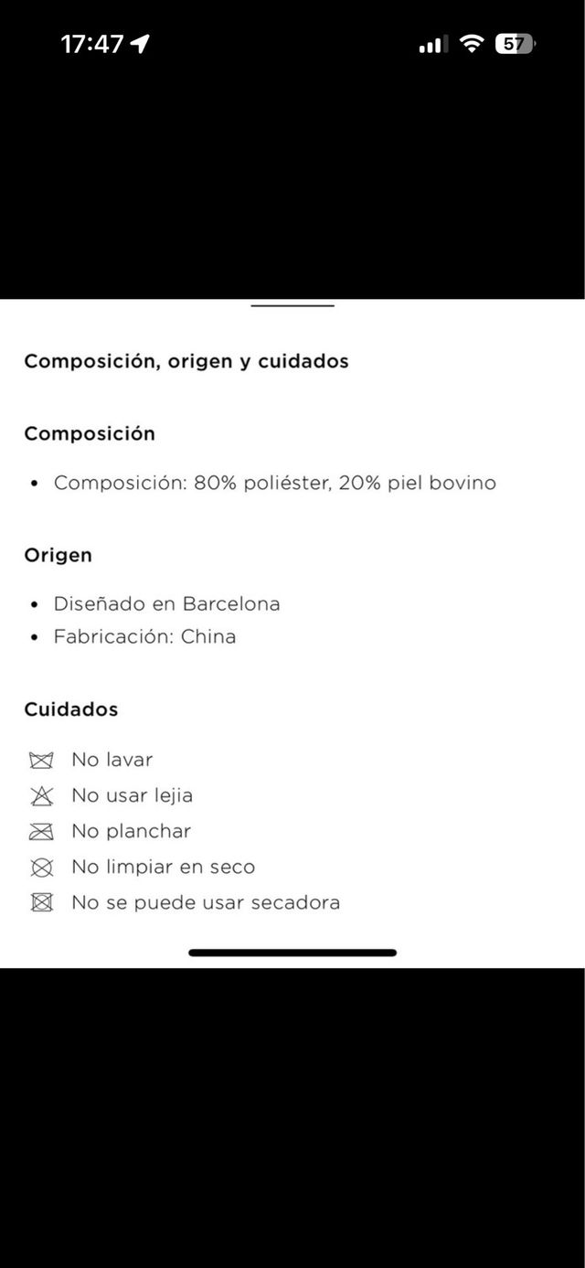Tap the battery level indicator
This screenshot has width=585, height=1268.
tap(516, 44)
